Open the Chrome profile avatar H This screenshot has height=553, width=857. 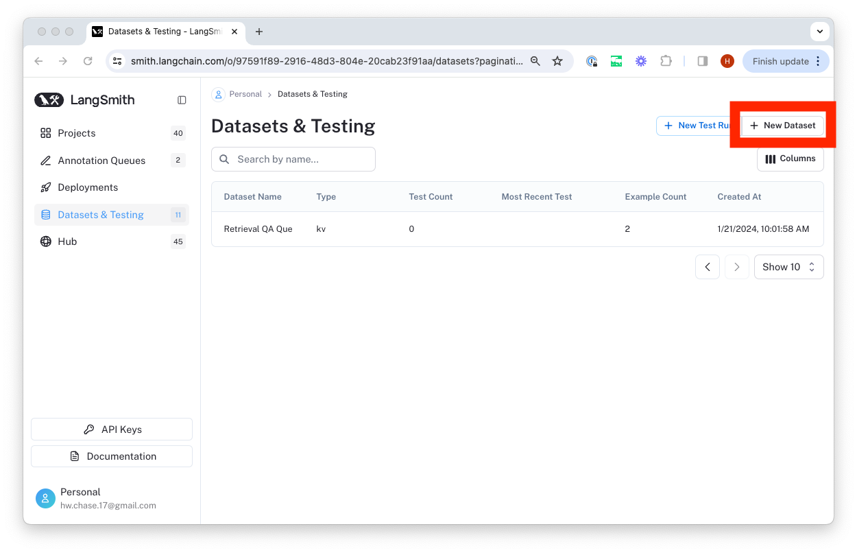pyautogui.click(x=727, y=61)
